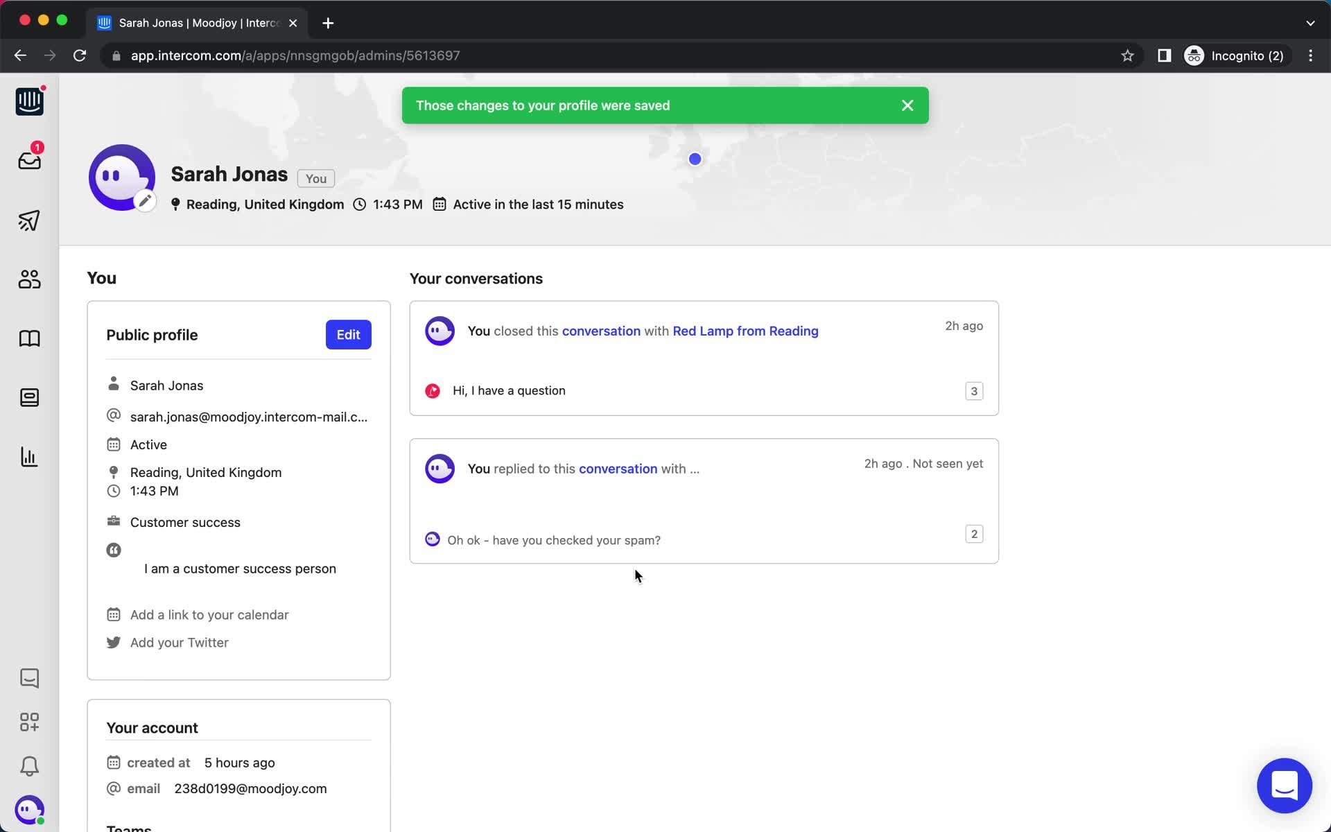Open the Messenger chat bubble sidebar icon

tap(29, 678)
